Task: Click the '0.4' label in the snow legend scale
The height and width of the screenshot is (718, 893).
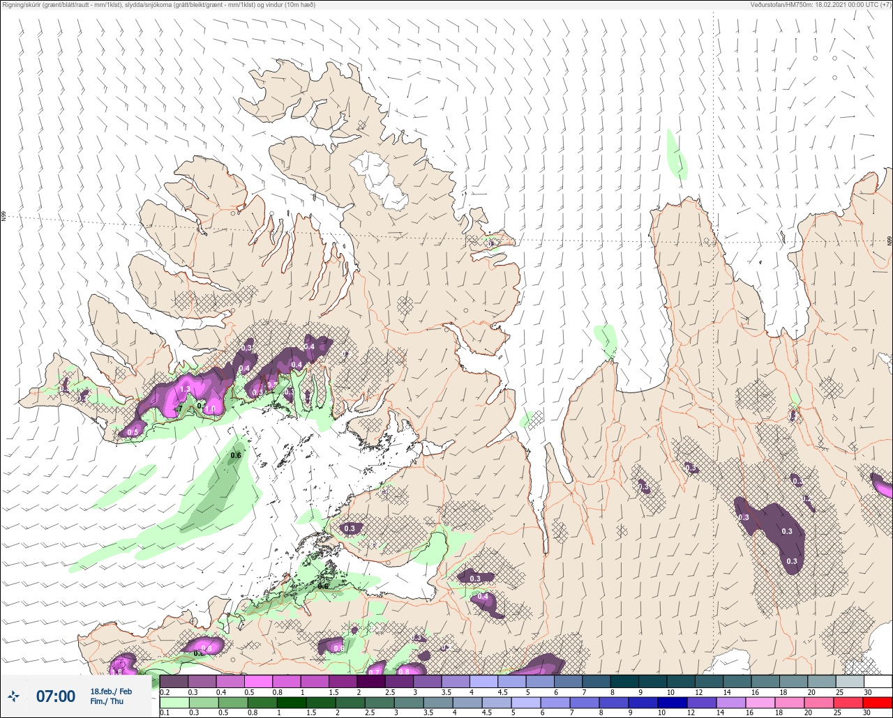Action: (x=221, y=692)
